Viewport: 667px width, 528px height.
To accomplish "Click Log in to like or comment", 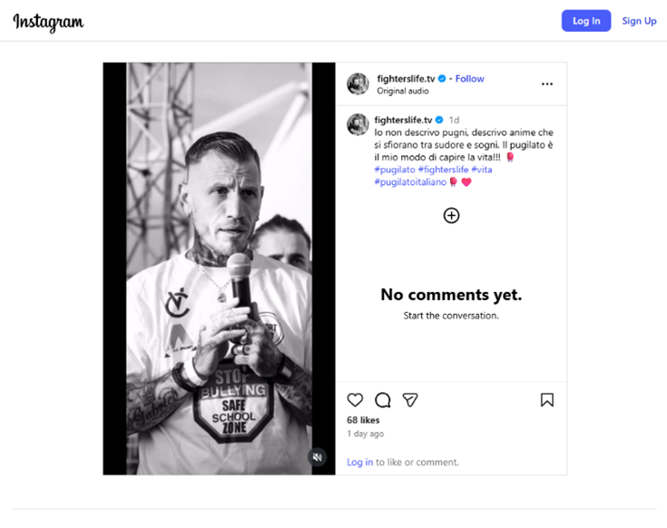I will pos(359,462).
